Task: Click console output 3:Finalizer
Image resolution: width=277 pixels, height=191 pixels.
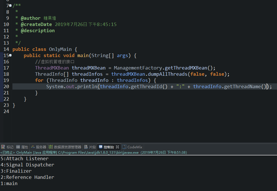Action: [x=16, y=171]
